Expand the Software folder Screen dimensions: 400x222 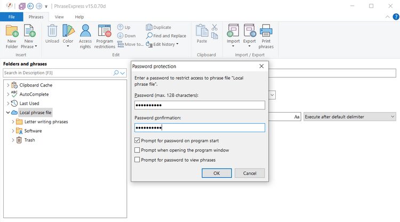point(13,131)
